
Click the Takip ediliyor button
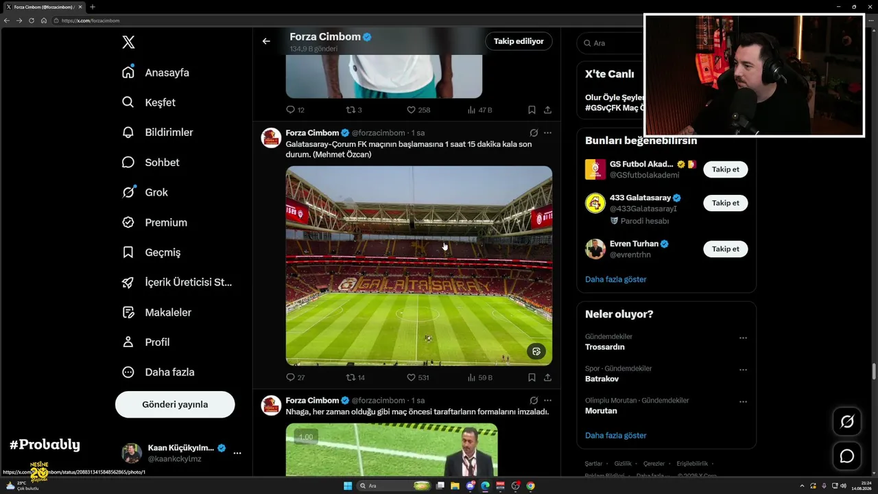[x=519, y=41]
